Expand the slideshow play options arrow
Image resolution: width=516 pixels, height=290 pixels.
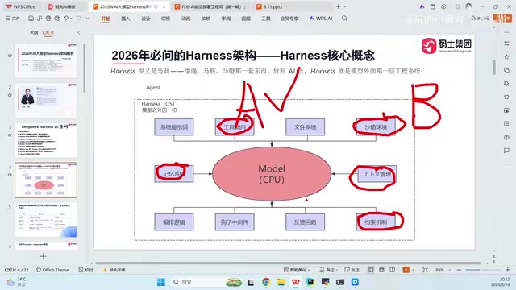click(414, 270)
